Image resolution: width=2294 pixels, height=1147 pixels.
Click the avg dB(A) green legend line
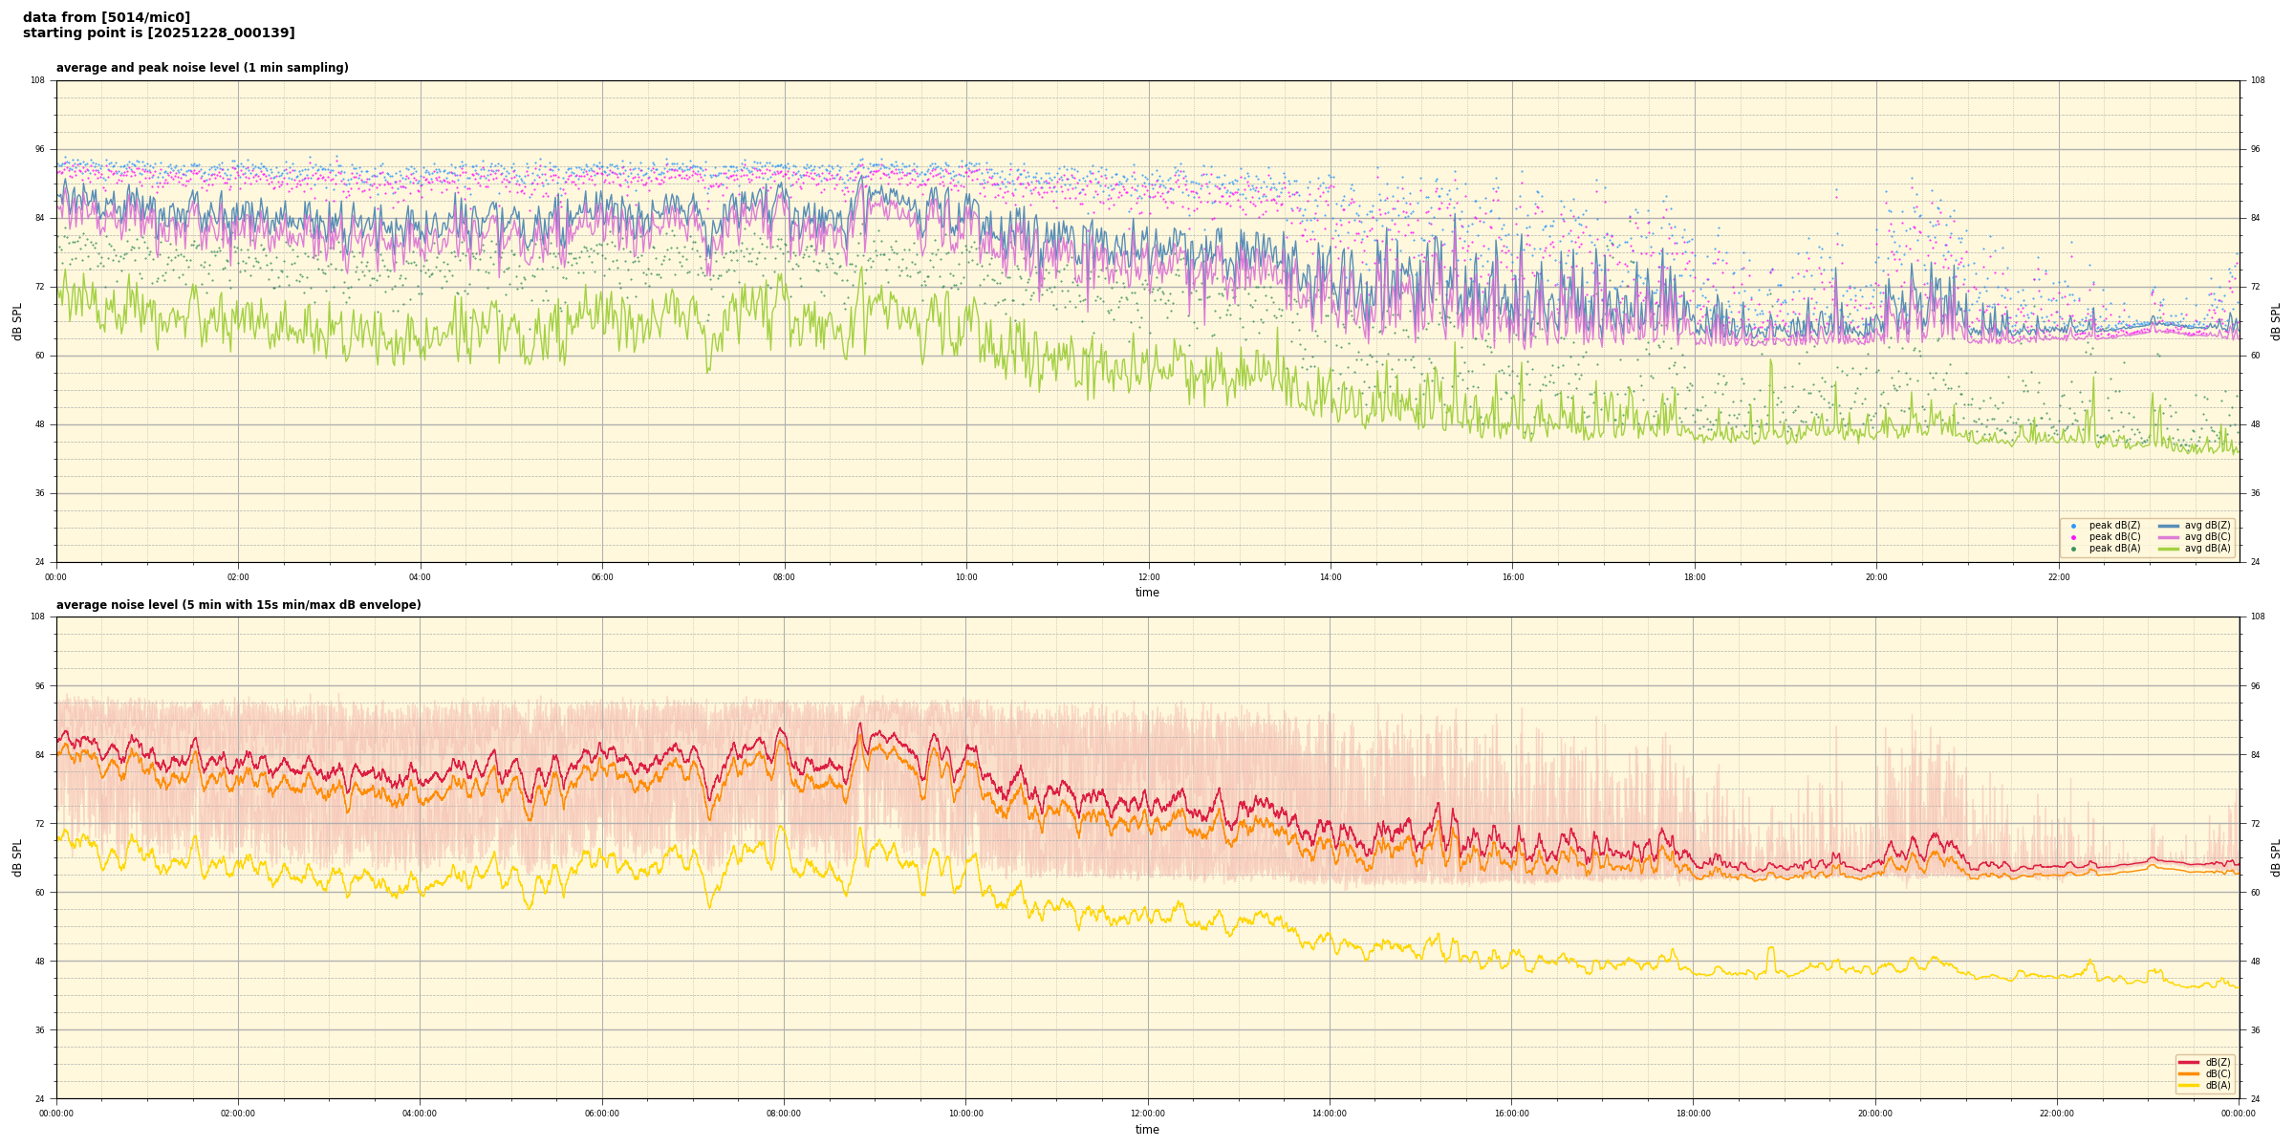coord(2169,549)
